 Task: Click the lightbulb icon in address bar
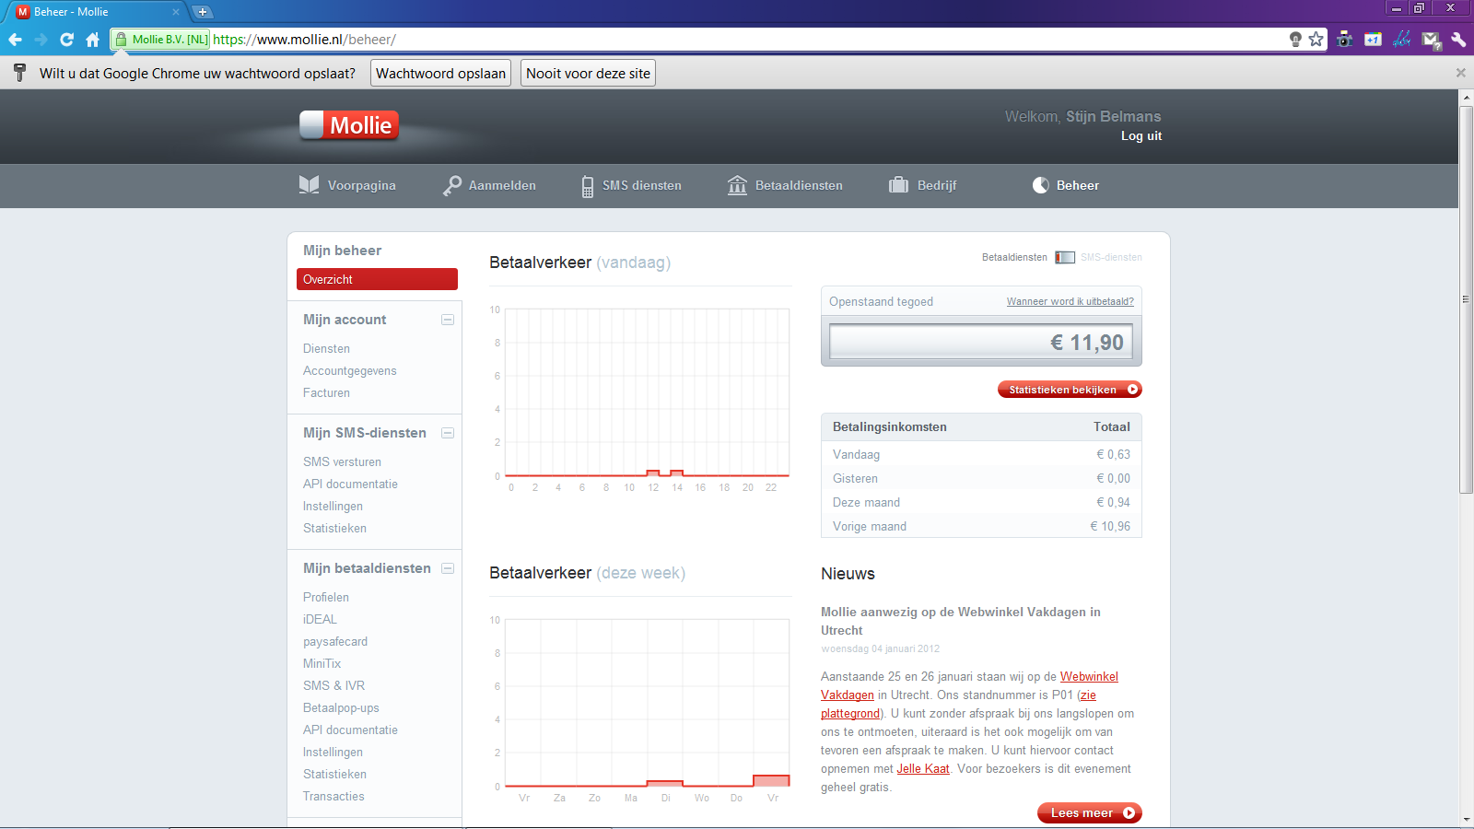pos(1295,40)
